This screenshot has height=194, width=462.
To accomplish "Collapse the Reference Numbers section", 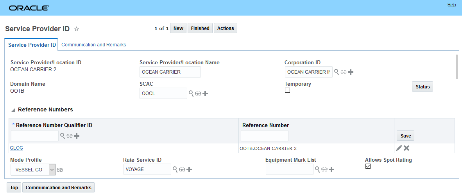I will coord(13,110).
